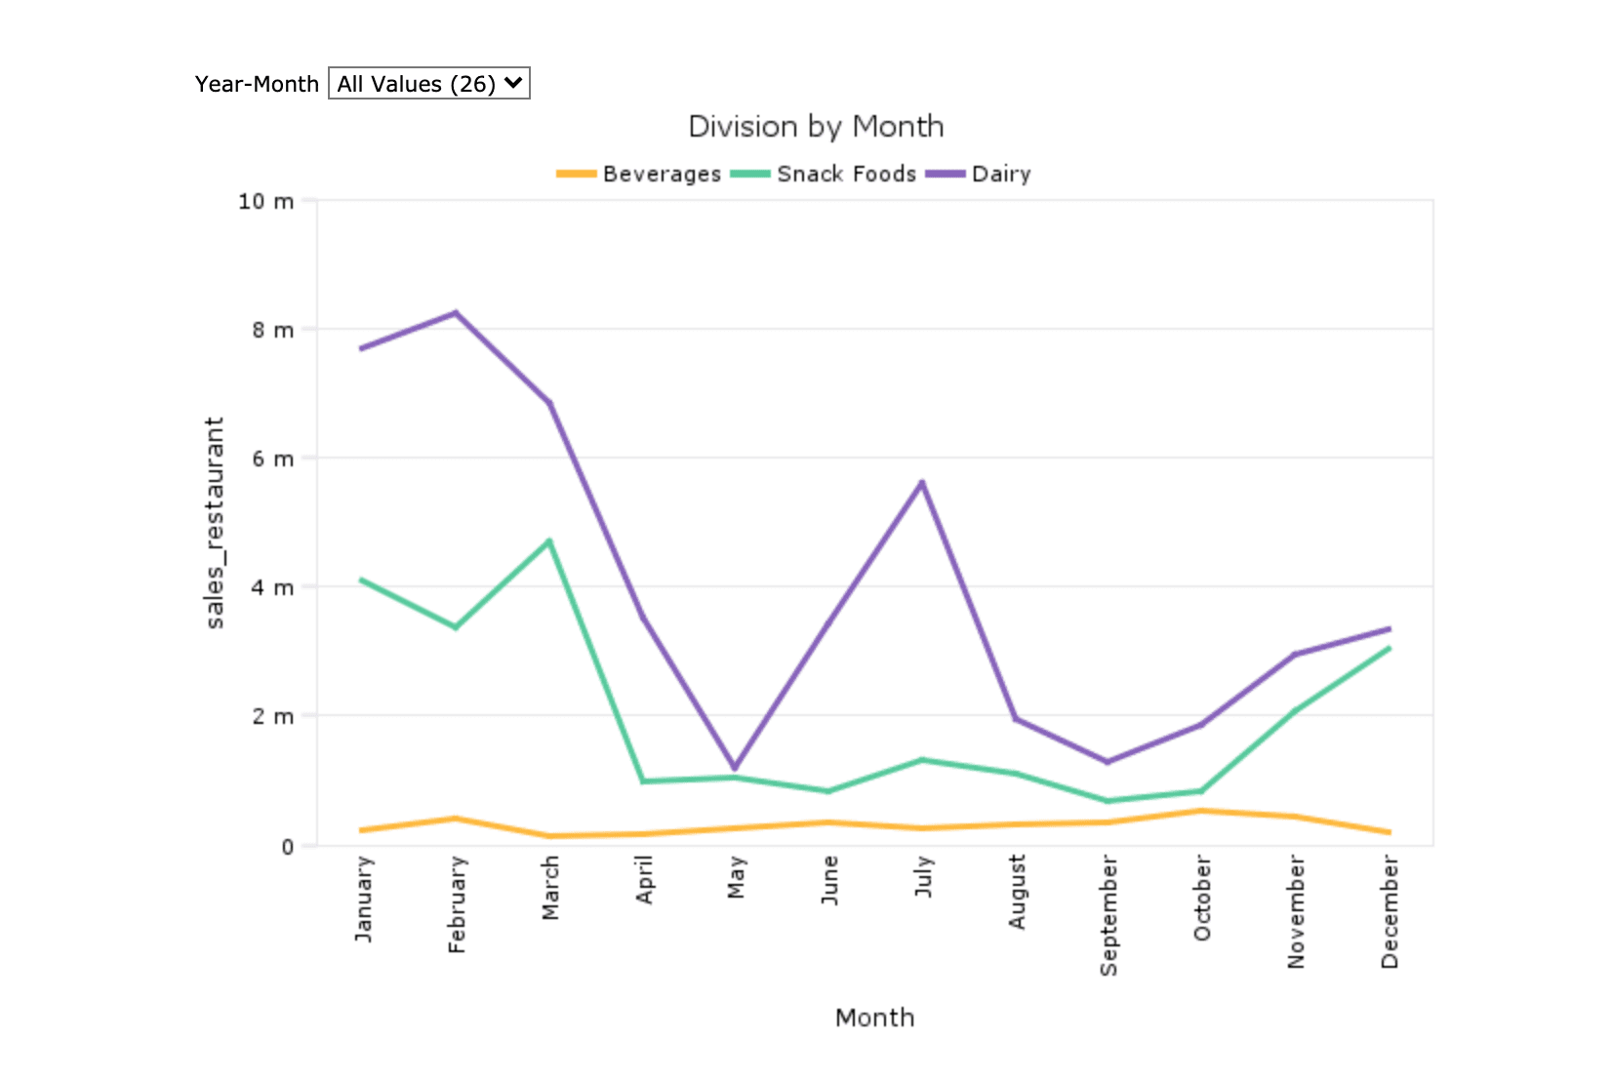Click the Beverages point at February

456,819
